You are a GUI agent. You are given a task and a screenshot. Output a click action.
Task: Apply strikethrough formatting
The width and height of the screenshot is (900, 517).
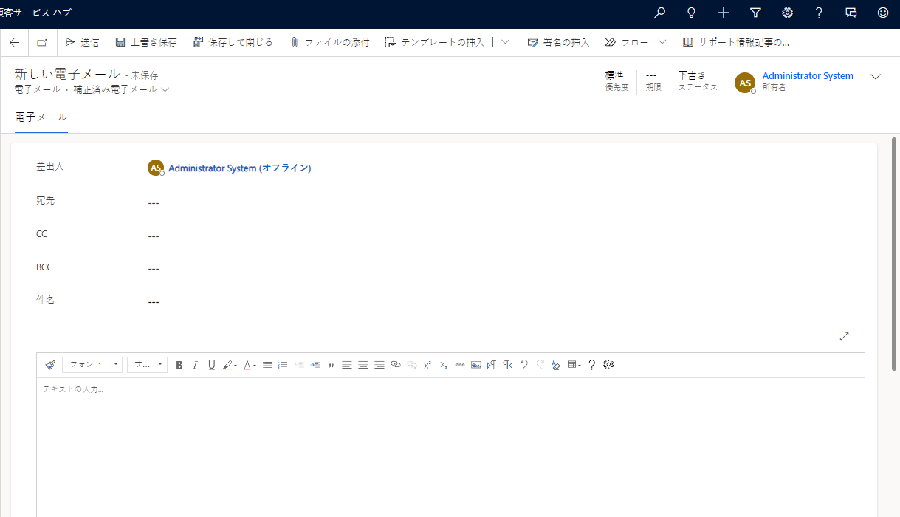(x=460, y=365)
